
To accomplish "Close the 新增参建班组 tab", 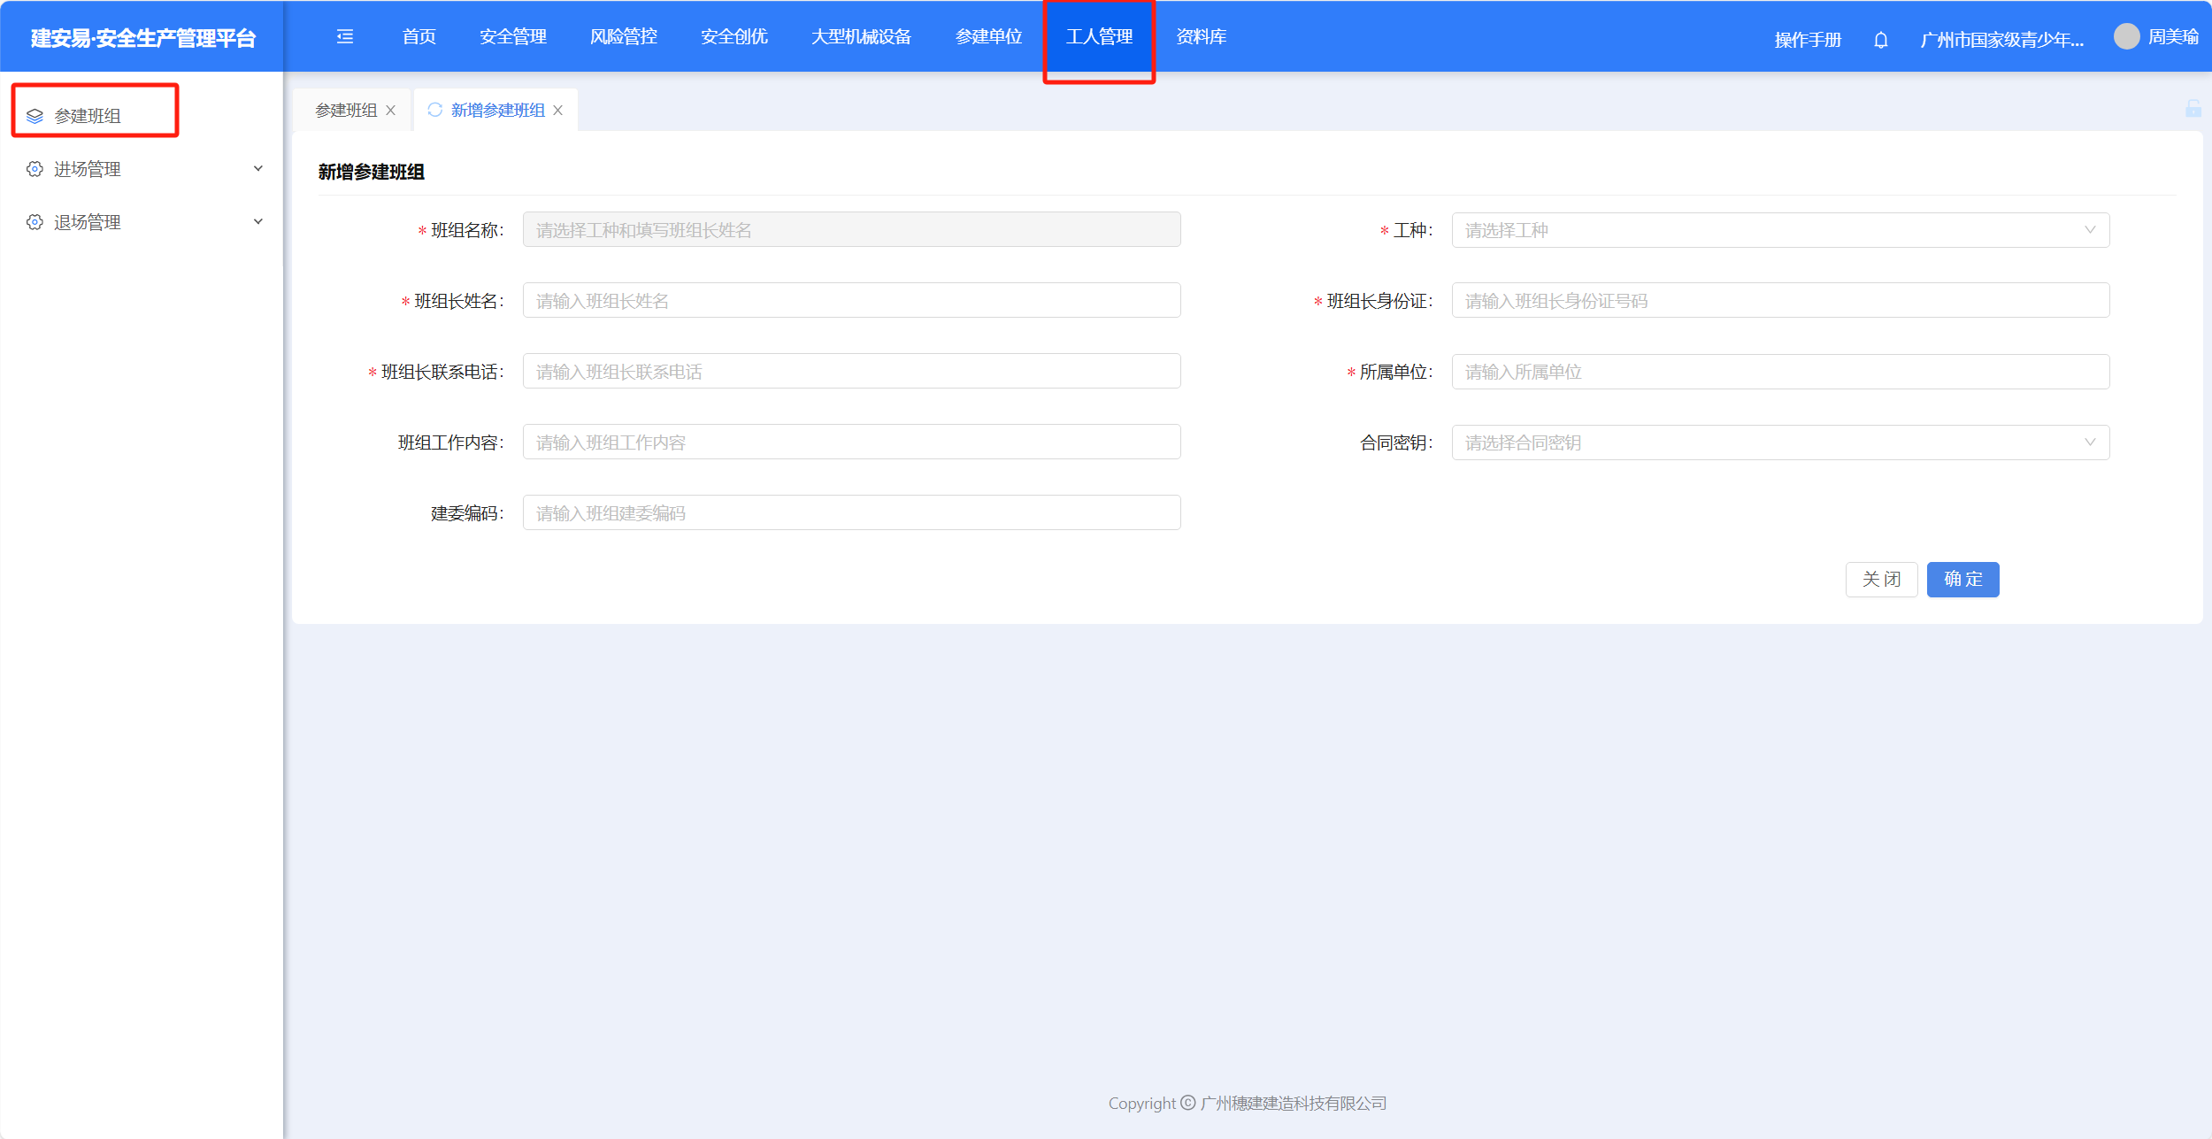I will pyautogui.click(x=557, y=110).
